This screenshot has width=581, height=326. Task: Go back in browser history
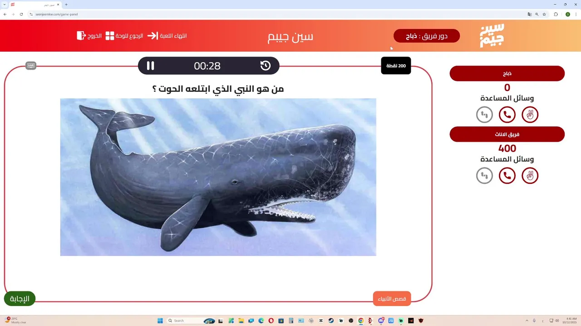point(5,14)
